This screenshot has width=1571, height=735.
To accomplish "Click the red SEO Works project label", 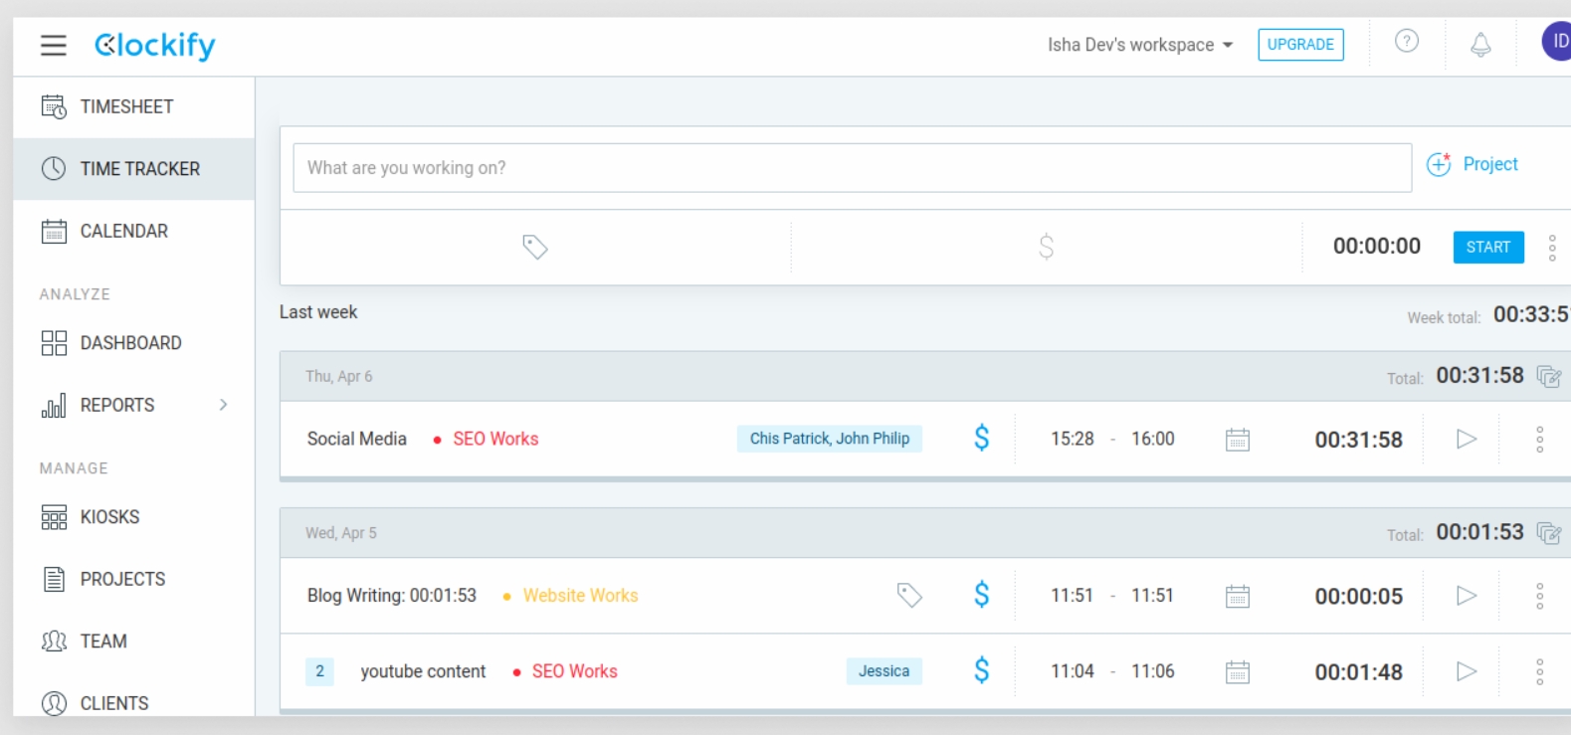I will (494, 439).
